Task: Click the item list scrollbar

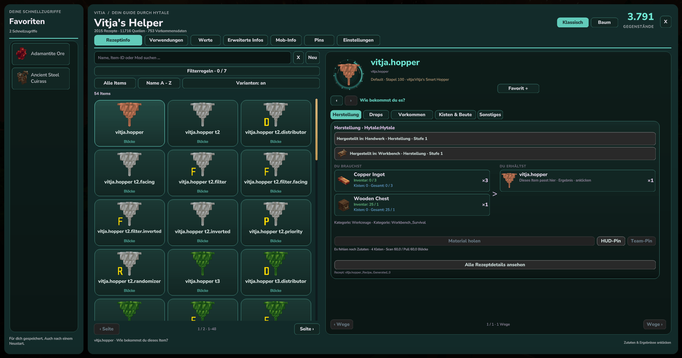Action: click(316, 130)
